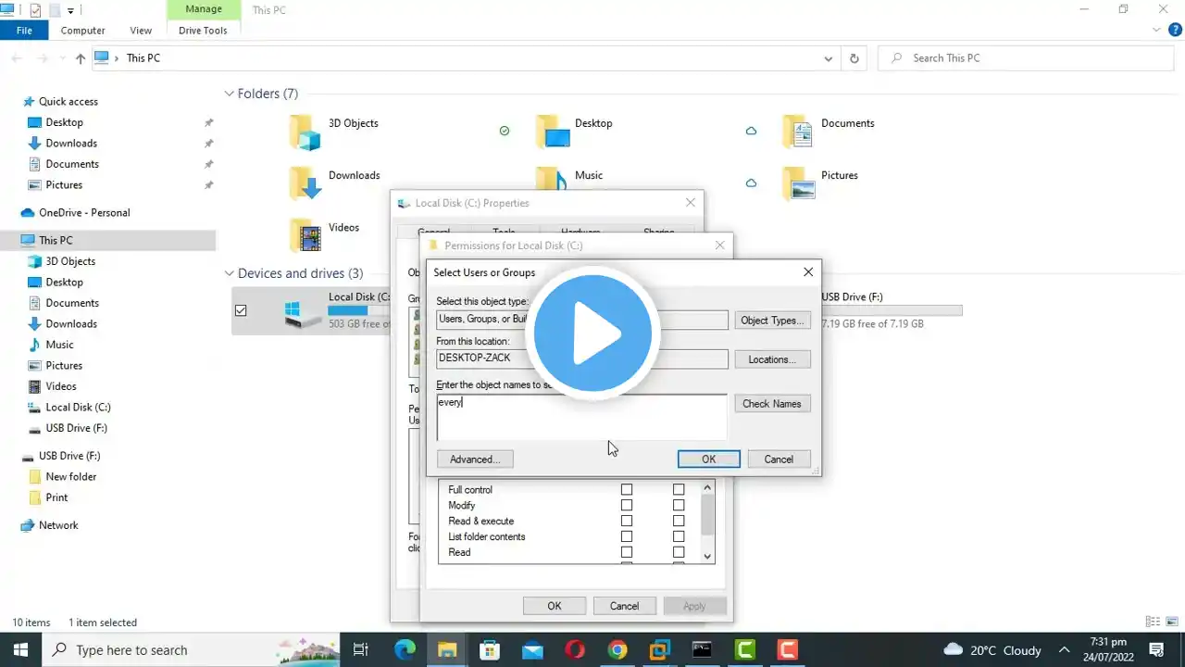Open the notification center icon
1185x667 pixels.
pyautogui.click(x=1156, y=649)
